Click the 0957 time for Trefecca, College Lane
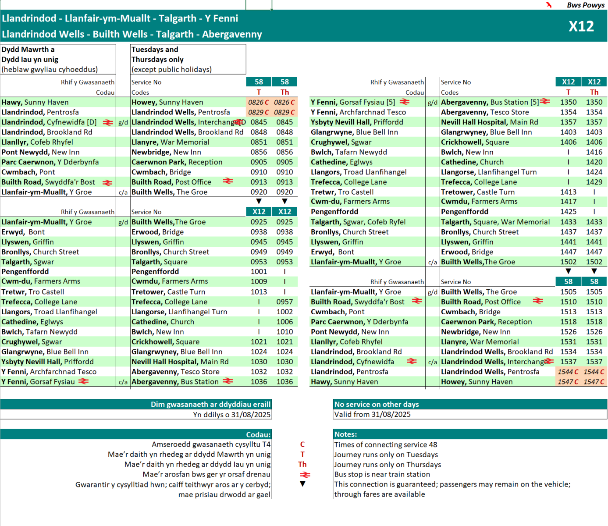 pyautogui.click(x=284, y=302)
